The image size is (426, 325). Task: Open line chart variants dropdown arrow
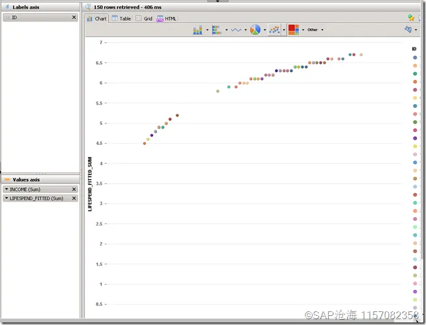246,30
